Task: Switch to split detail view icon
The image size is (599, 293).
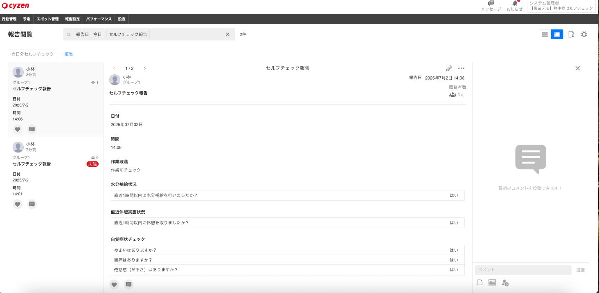Action: 557,34
